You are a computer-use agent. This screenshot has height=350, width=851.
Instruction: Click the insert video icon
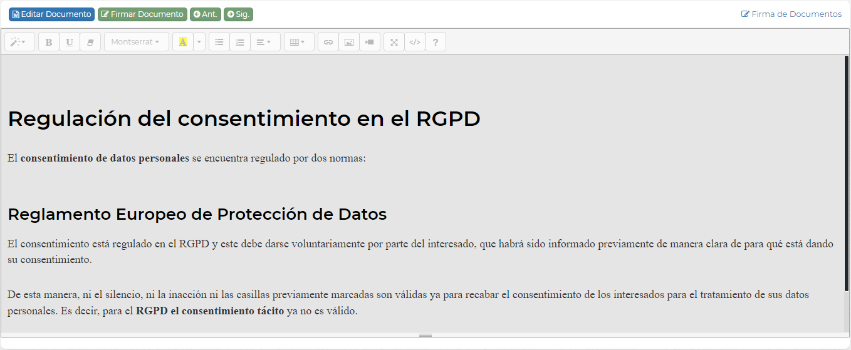(x=370, y=42)
